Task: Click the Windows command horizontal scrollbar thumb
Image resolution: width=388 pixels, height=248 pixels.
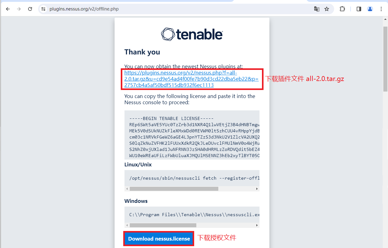Action: point(163,225)
